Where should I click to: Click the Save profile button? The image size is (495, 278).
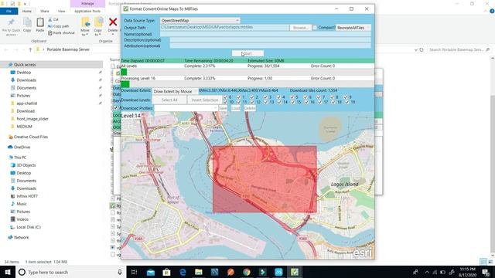(223, 108)
